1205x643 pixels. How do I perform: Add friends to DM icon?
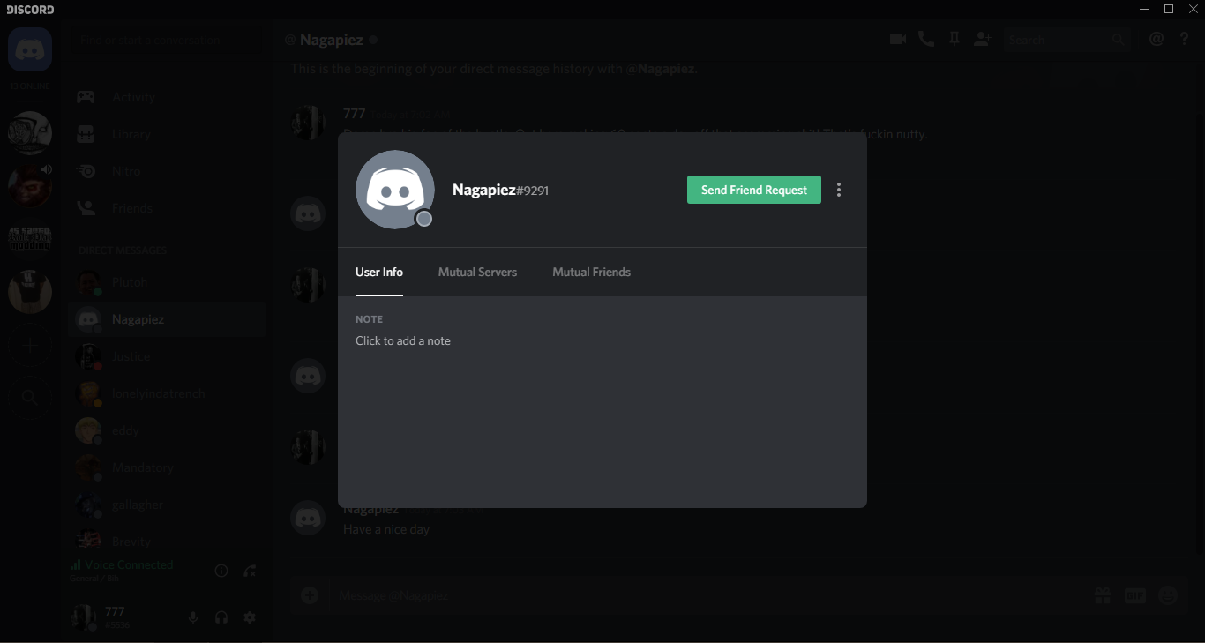pyautogui.click(x=983, y=39)
